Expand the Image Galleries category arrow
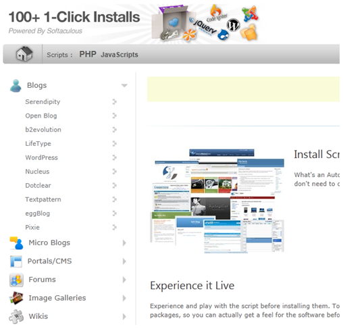The height and width of the screenshot is (329, 343). [x=124, y=299]
